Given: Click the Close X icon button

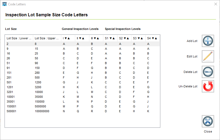Looking at the screenshot, I should pyautogui.click(x=208, y=122).
